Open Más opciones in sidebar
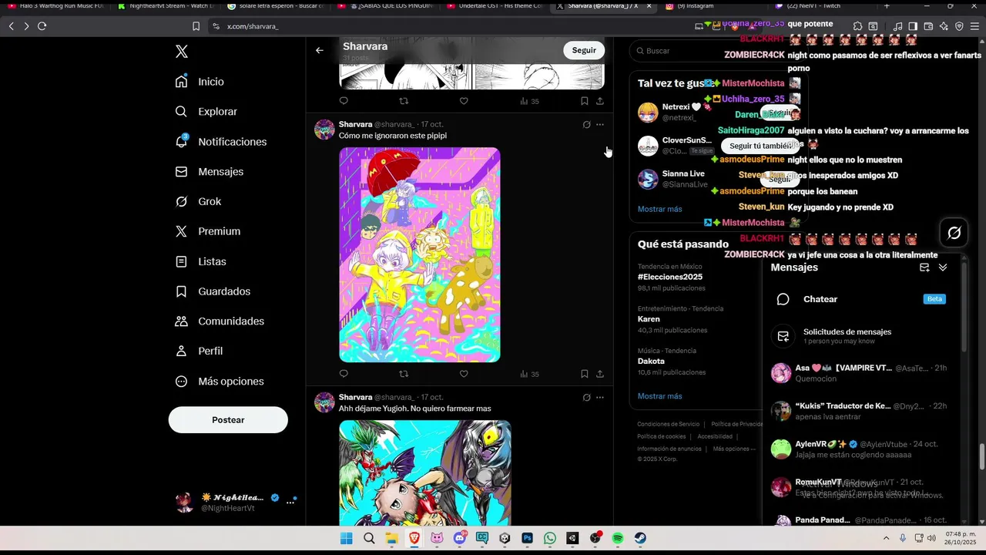Image resolution: width=986 pixels, height=555 pixels. tap(220, 382)
